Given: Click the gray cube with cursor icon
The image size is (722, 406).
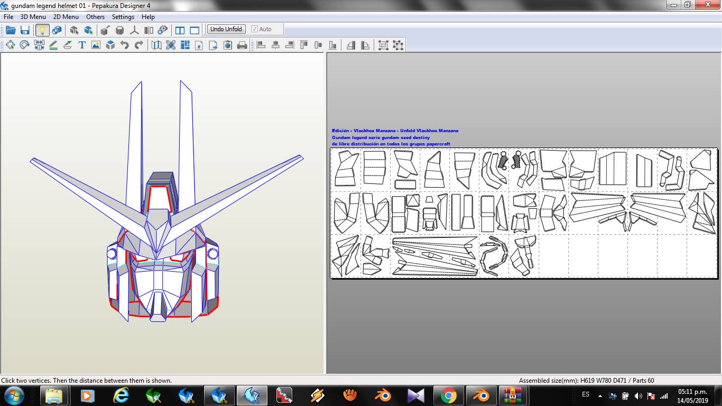Looking at the screenshot, I should click(x=75, y=30).
